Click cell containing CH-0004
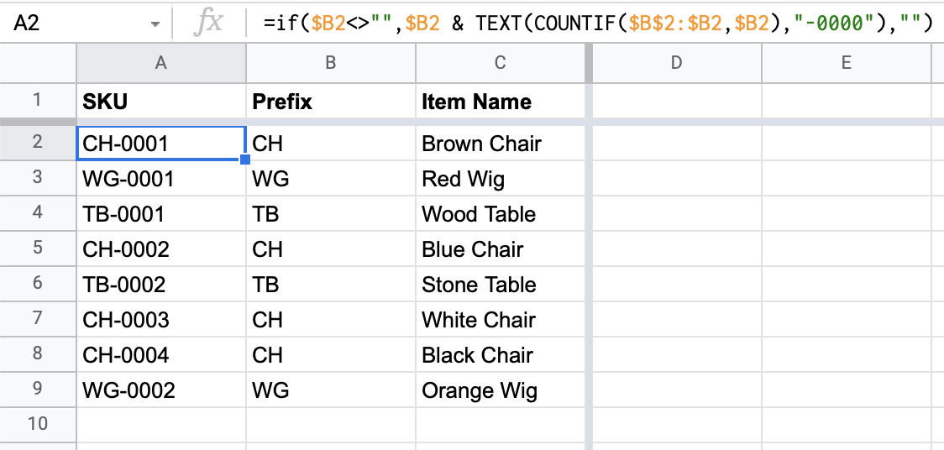 coord(161,355)
